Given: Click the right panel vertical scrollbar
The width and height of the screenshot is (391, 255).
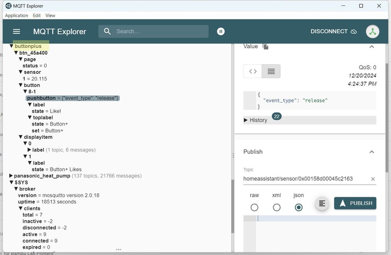Looking at the screenshot, I should [387, 117].
